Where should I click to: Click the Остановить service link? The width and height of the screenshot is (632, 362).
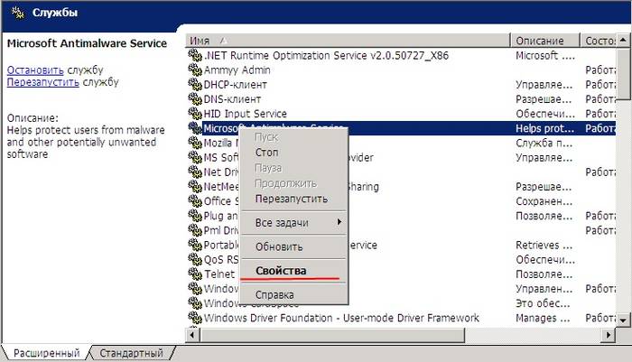[x=35, y=70]
